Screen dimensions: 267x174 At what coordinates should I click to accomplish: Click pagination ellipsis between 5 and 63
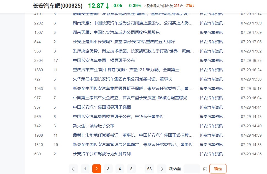click(x=140, y=169)
